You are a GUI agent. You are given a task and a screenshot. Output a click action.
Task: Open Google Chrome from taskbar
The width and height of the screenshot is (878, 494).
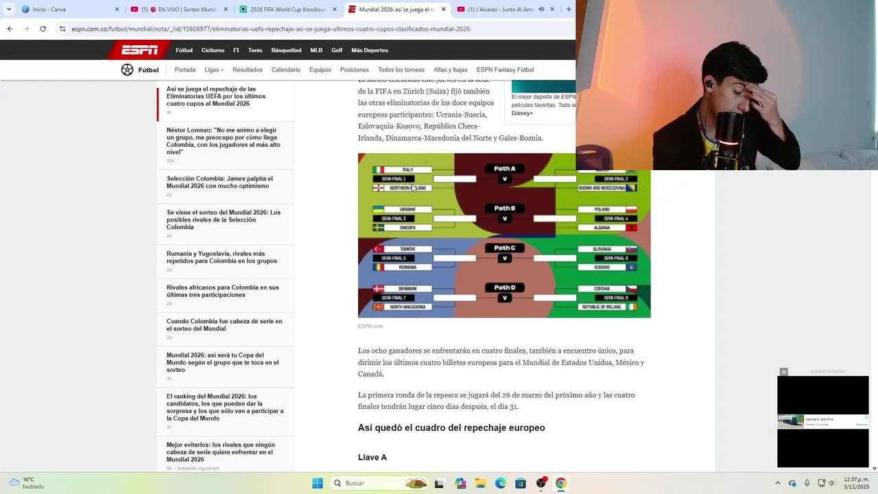[x=561, y=483]
